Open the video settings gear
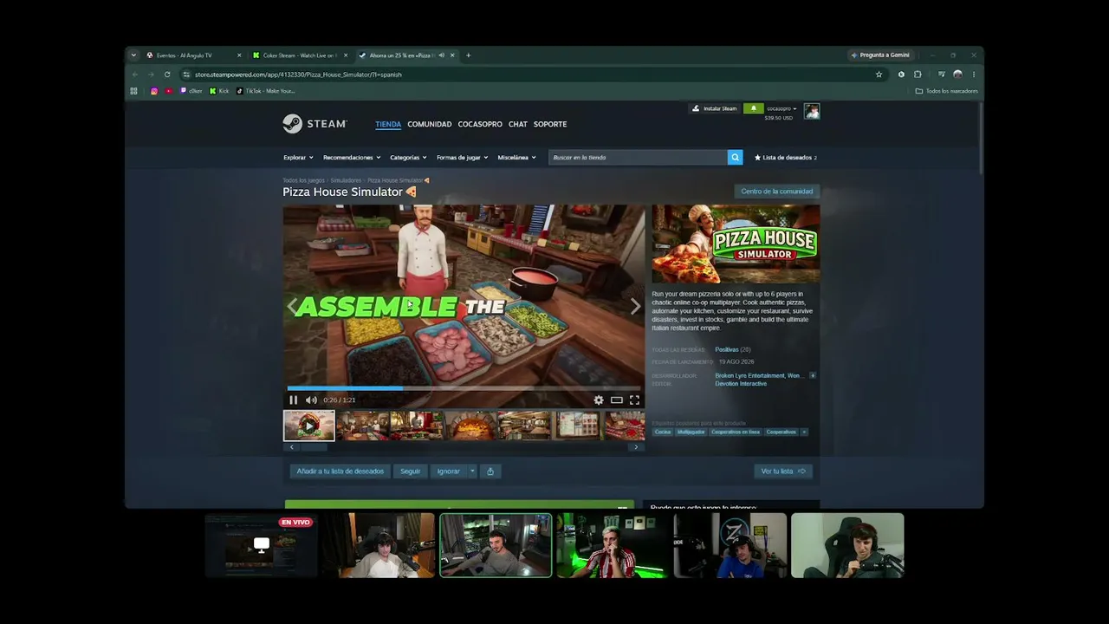 [599, 400]
